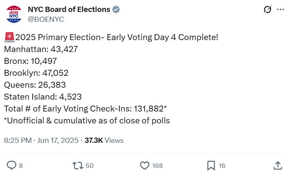Like the post with the heart icon
This screenshot has width=291, height=175.
145,165
